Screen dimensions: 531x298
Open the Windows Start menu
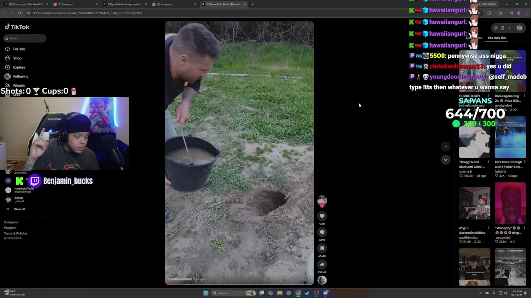[206, 293]
